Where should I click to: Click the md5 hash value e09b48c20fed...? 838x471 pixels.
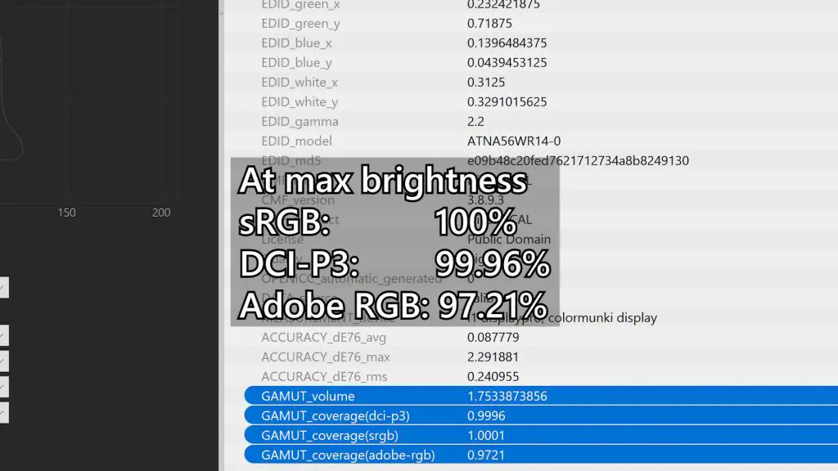tap(578, 161)
